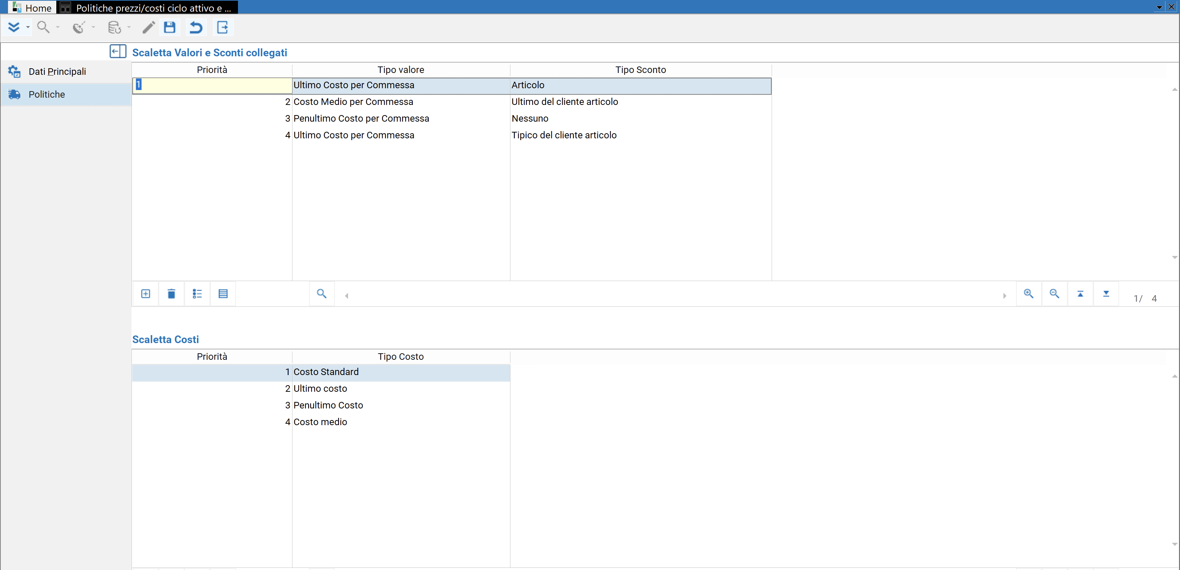Screen dimensions: 1180x570
Task: Click the 'Articolo' Tipo Sconto cell
Action: click(x=640, y=85)
